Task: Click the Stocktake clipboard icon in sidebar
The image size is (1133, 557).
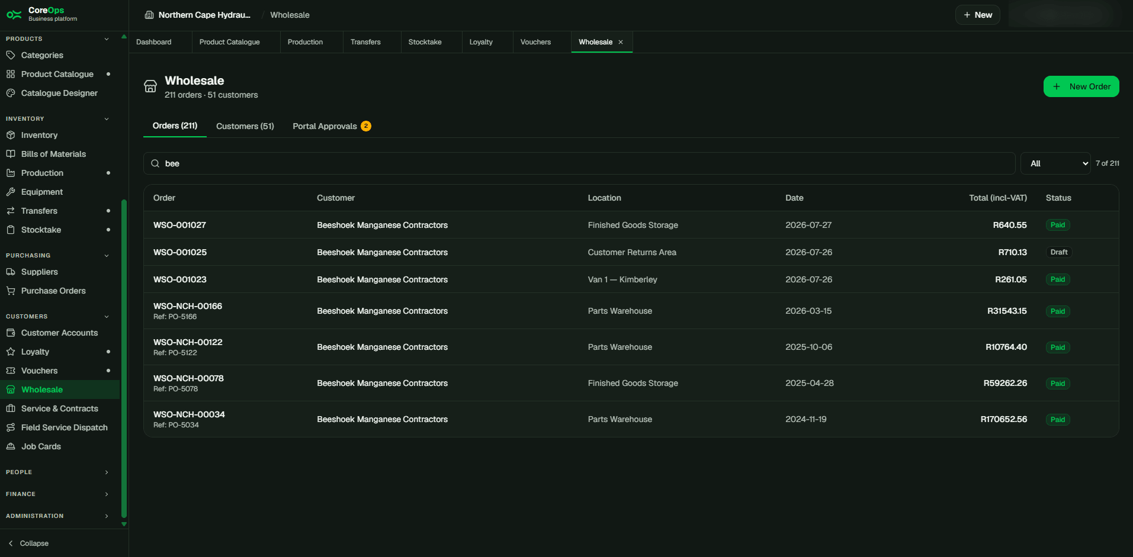Action: click(x=11, y=230)
